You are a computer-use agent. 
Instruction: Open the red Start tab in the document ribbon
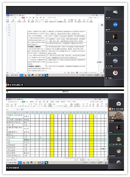(23, 18)
